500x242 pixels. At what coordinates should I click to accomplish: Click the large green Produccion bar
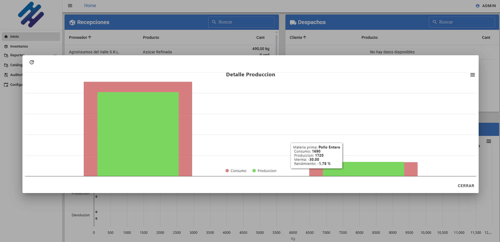pos(138,134)
